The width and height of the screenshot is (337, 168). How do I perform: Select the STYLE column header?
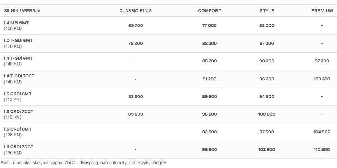[x=267, y=11]
